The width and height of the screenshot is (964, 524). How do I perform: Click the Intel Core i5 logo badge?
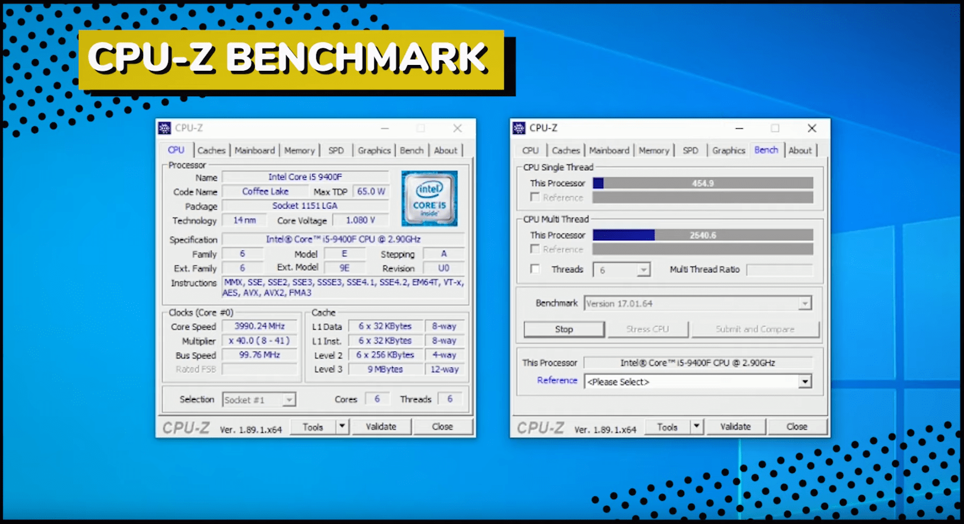pos(429,198)
